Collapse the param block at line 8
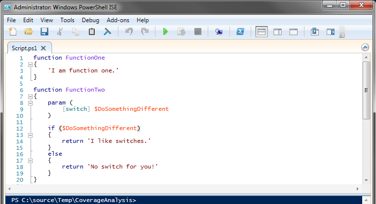Viewport: 376px width, 204px height. click(30, 102)
